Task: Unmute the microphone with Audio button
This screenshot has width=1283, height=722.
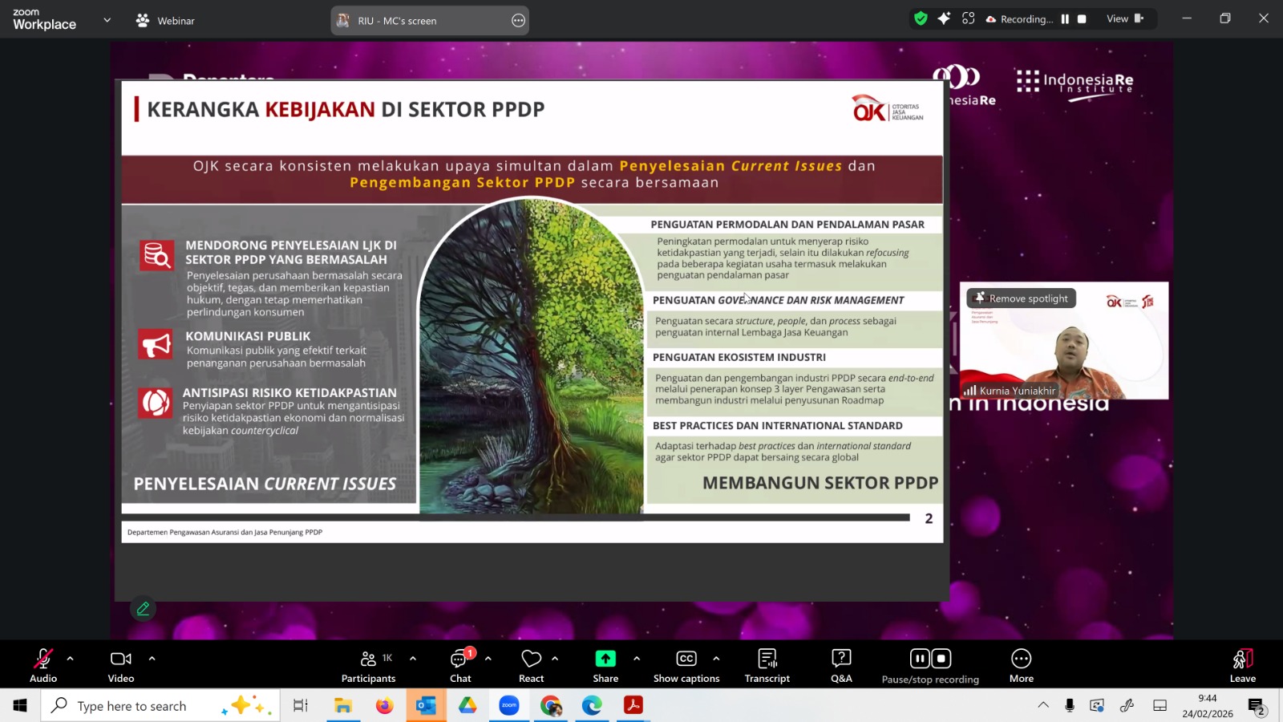Action: point(43,665)
